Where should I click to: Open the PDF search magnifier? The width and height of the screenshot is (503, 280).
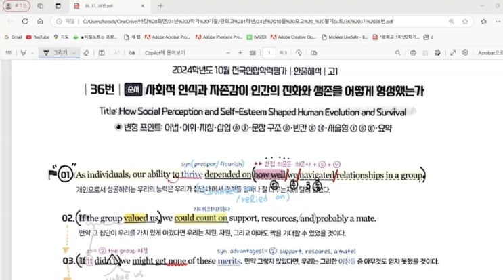point(398,53)
